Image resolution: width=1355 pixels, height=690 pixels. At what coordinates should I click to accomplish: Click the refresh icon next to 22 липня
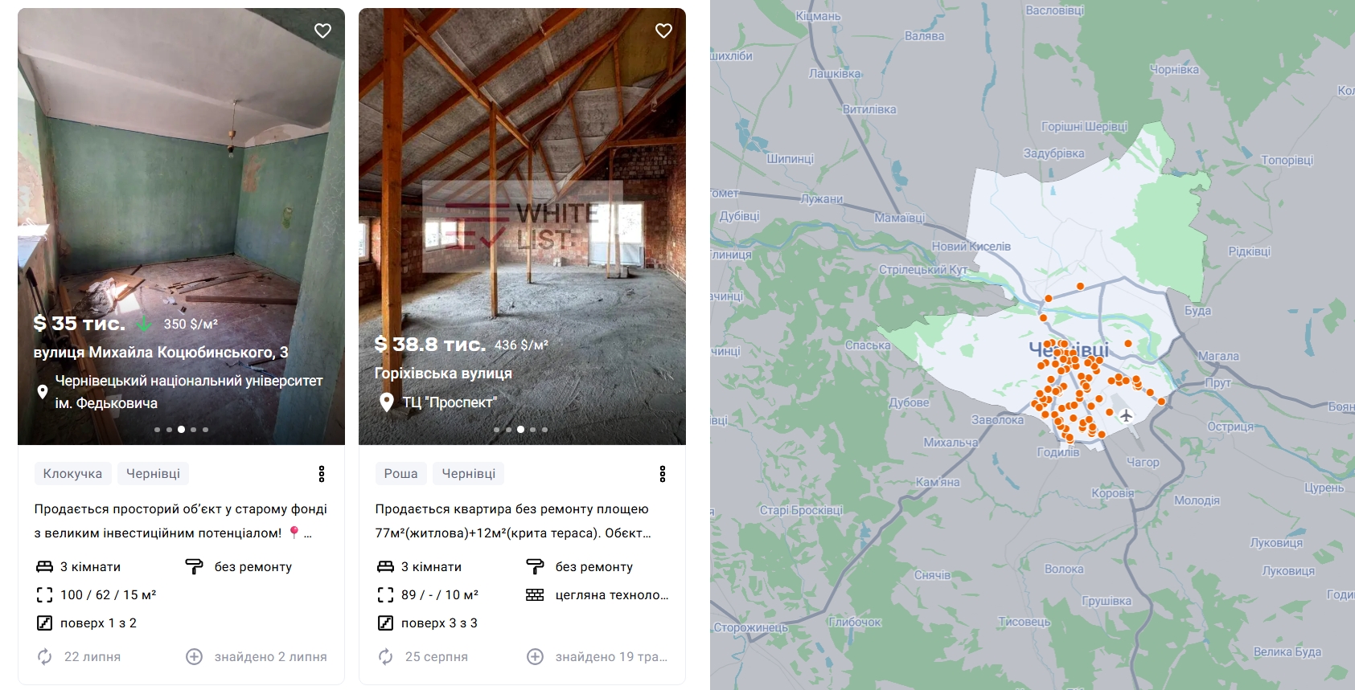[x=45, y=657]
